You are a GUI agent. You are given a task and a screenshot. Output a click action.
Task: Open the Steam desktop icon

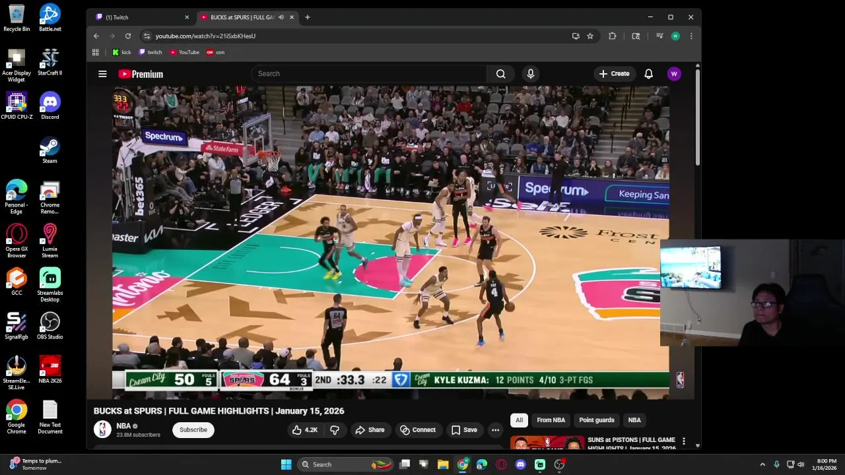coord(50,150)
